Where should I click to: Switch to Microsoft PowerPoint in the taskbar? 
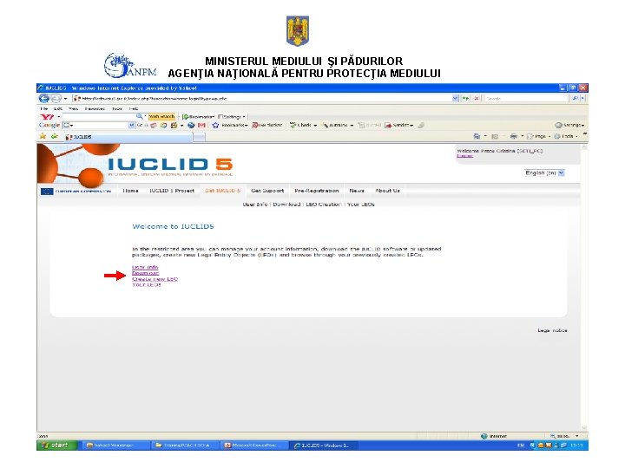[x=253, y=445]
